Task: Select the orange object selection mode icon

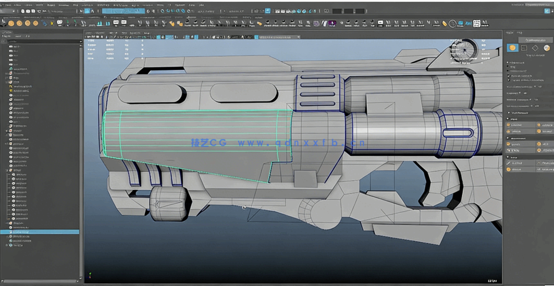Action: [512, 48]
